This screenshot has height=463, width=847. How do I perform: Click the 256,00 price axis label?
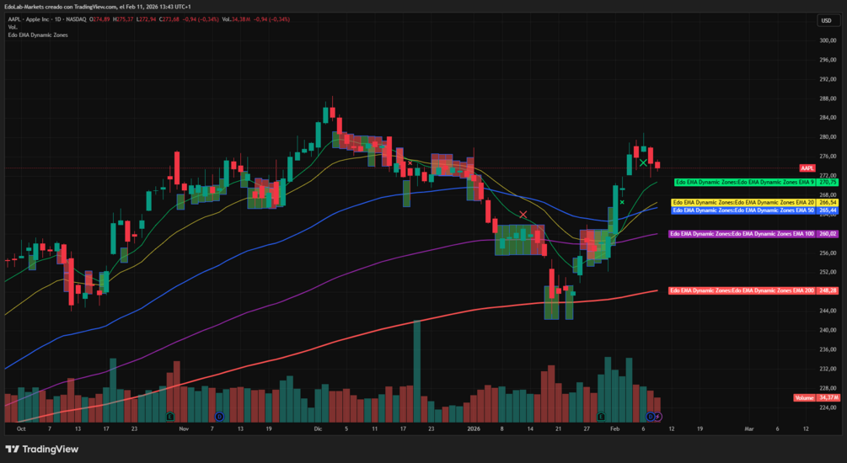(828, 253)
